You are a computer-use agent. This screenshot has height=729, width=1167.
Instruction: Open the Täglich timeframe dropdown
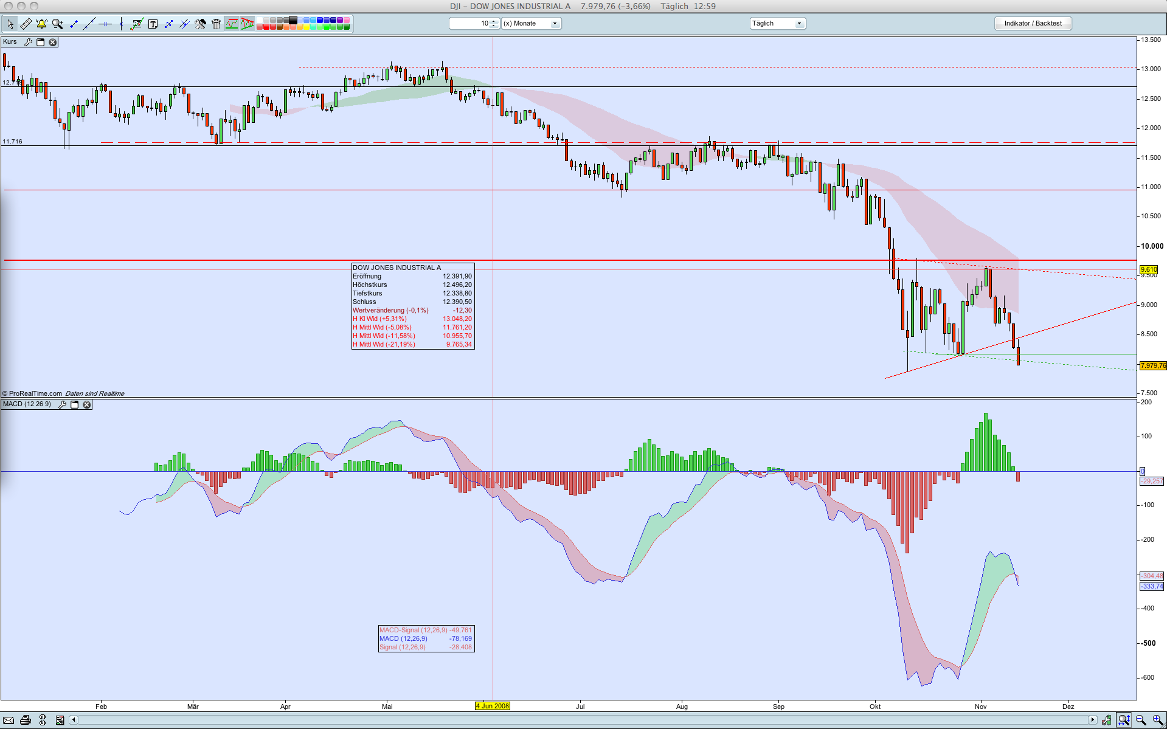pyautogui.click(x=778, y=23)
